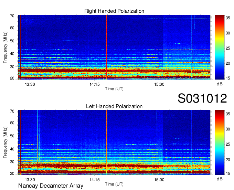
Task: Click the 30 value on the top colorbar
Action: 228,33
